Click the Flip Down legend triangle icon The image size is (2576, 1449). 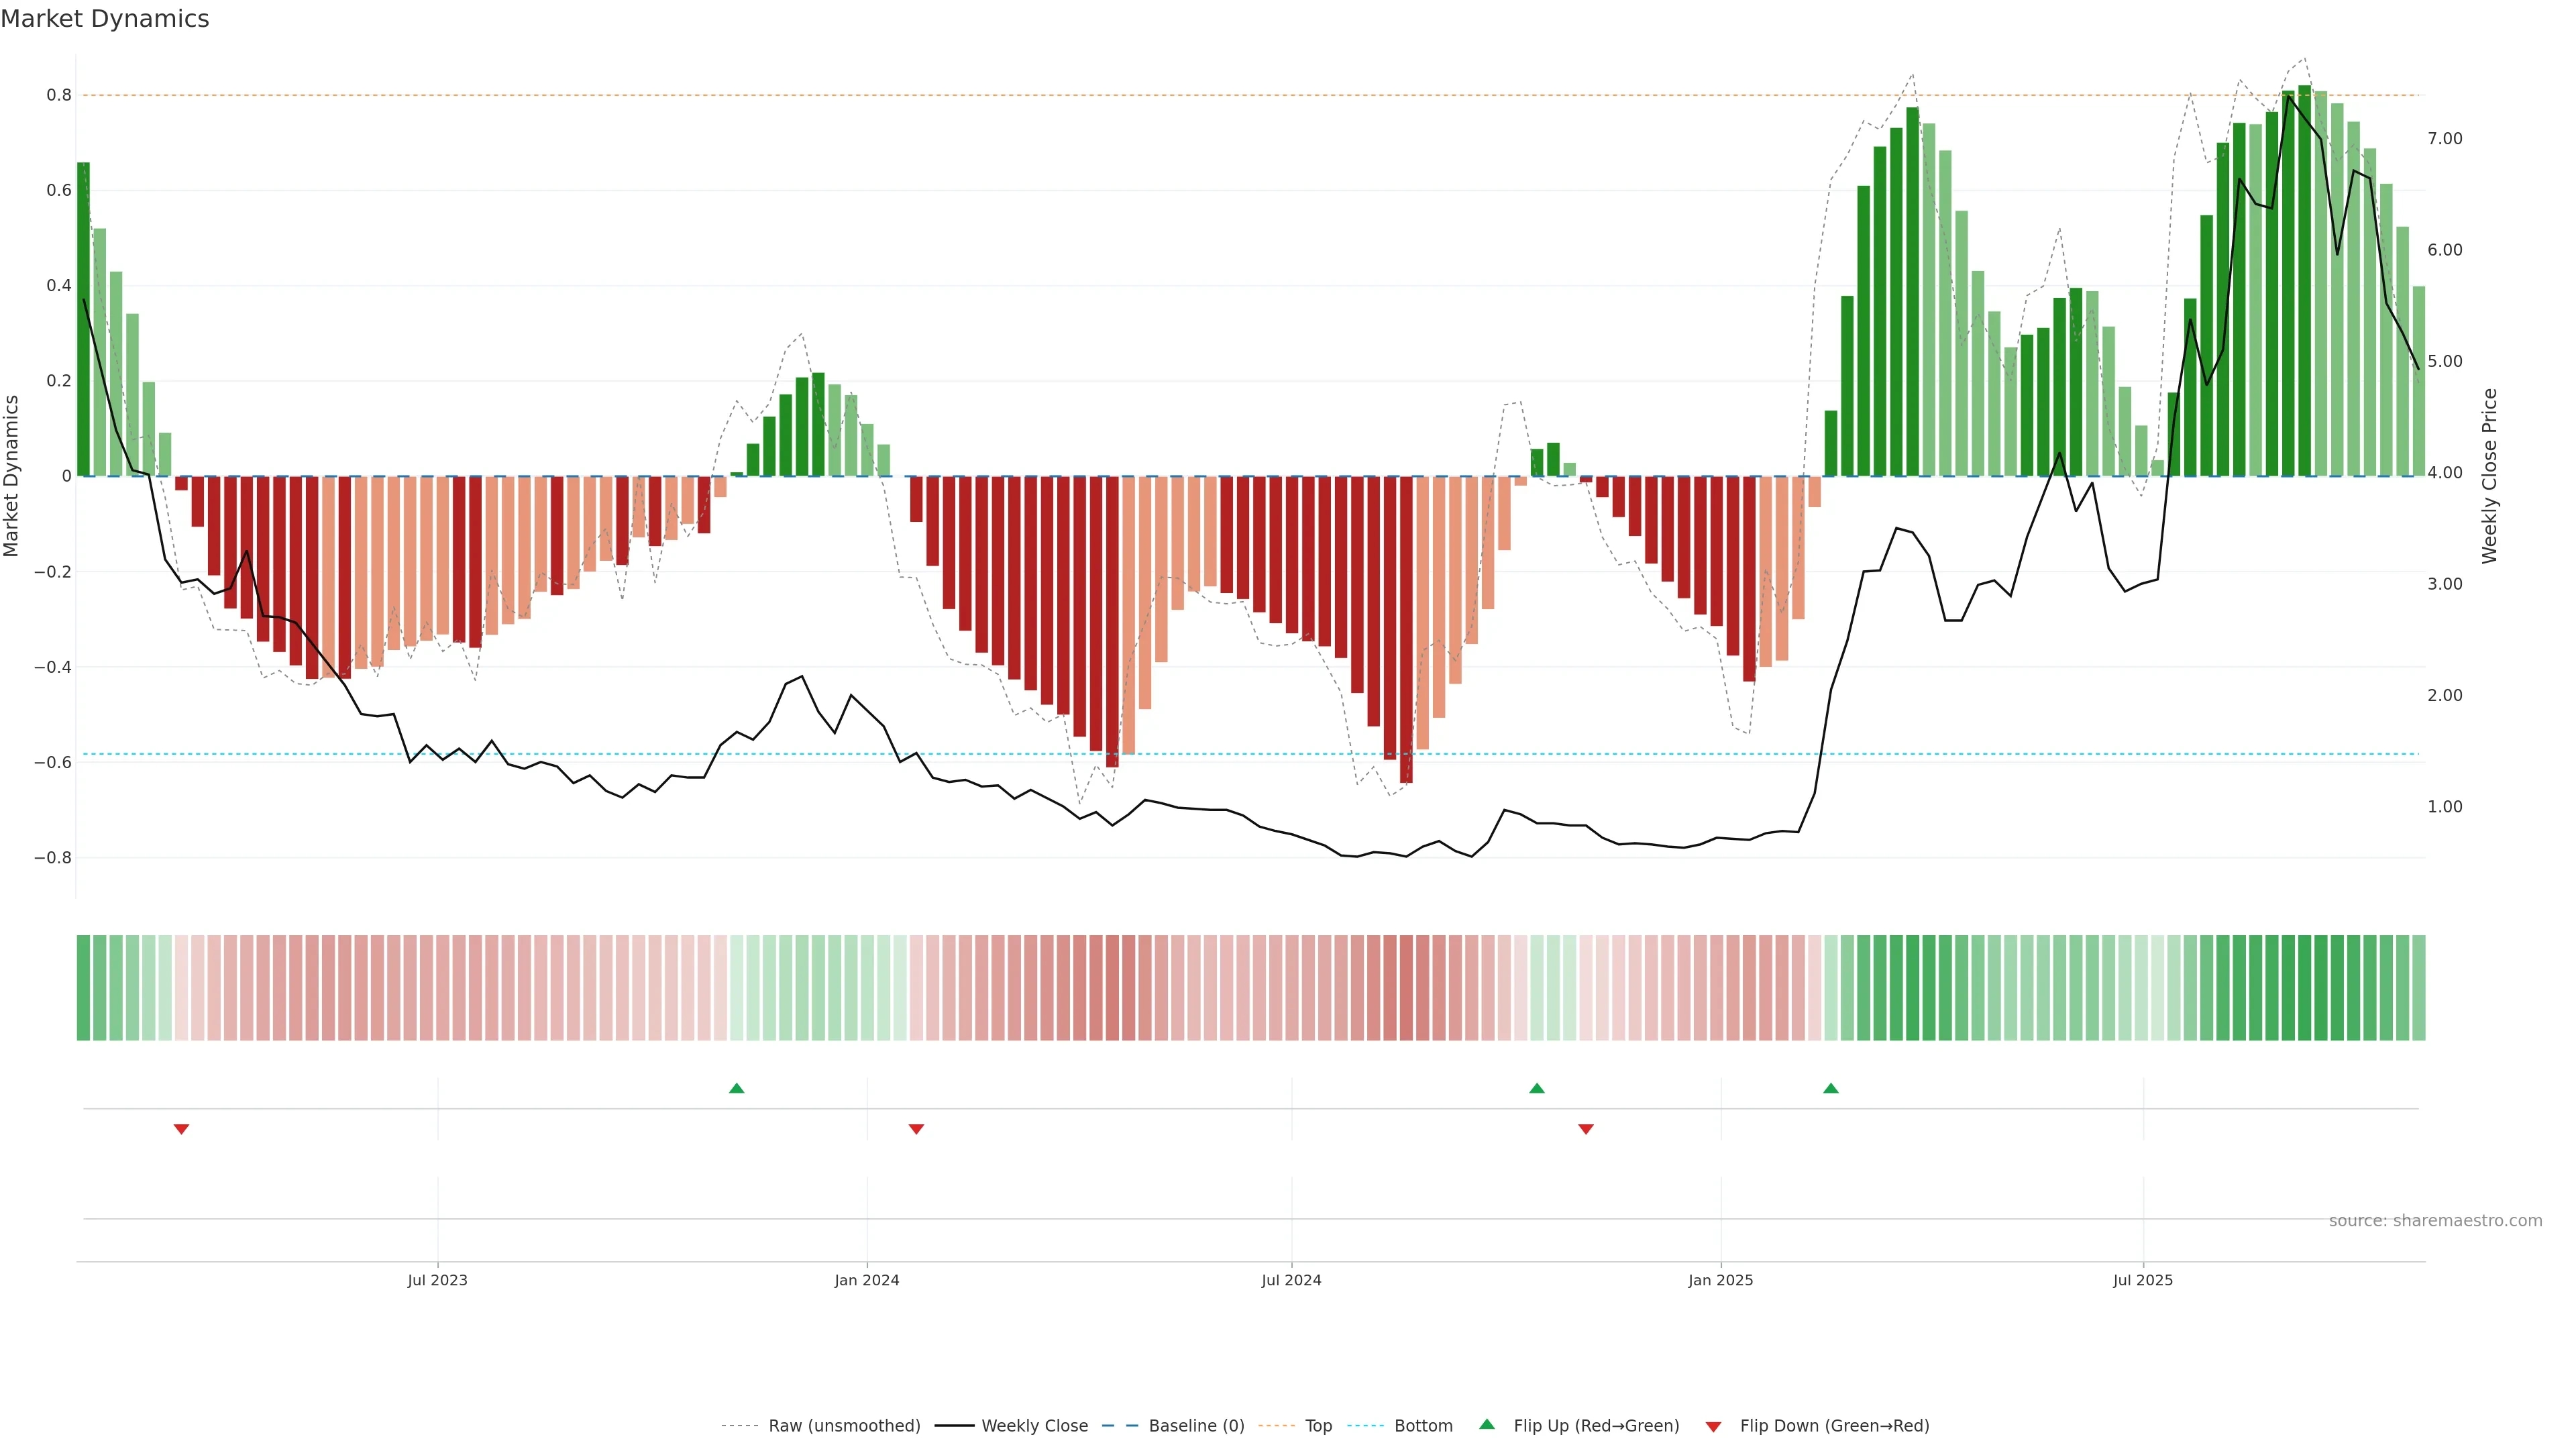1713,1426
